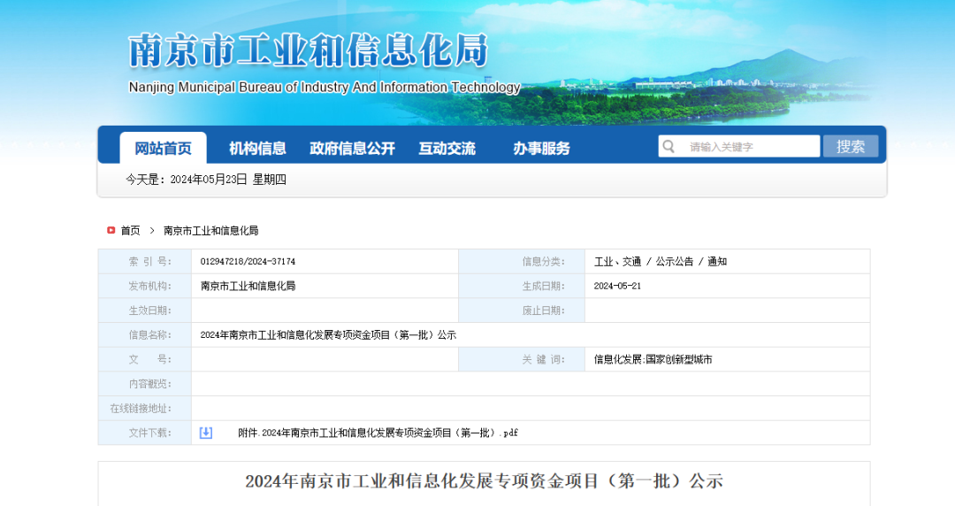The height and width of the screenshot is (506, 955).
Task: Download the 附件 2024年 专项资金项目 pdf link
Action: [x=378, y=433]
